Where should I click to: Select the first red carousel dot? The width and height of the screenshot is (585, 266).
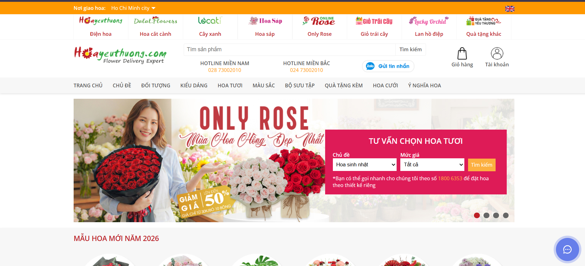click(477, 215)
